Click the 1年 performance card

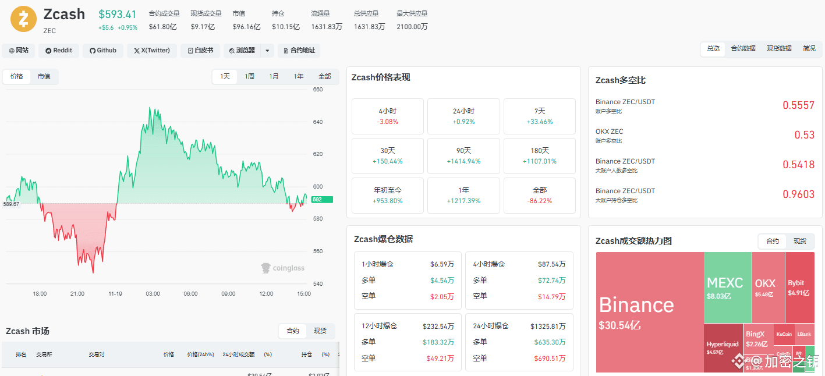(x=463, y=195)
